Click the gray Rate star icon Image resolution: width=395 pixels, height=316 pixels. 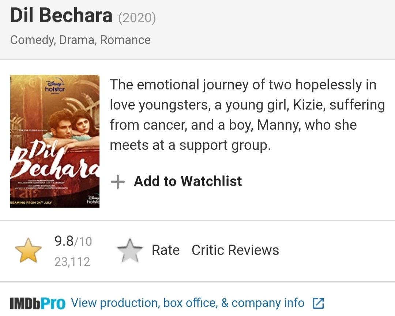click(130, 250)
